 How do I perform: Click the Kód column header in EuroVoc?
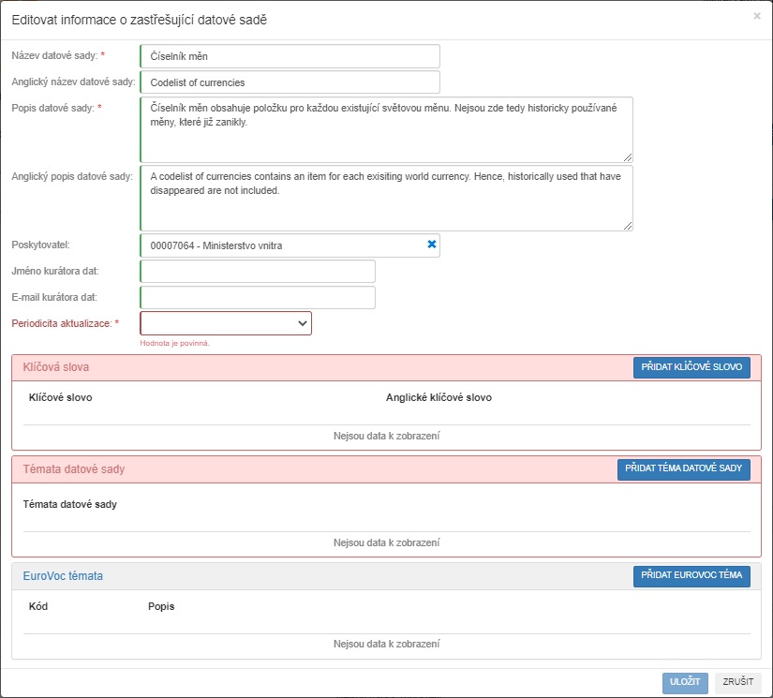[x=38, y=606]
